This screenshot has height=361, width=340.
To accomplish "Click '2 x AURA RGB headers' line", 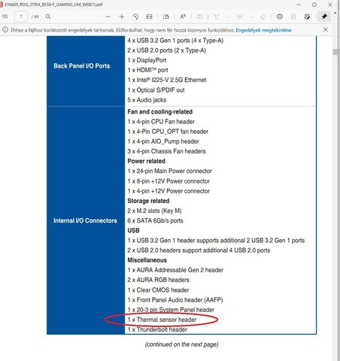I will (158, 280).
